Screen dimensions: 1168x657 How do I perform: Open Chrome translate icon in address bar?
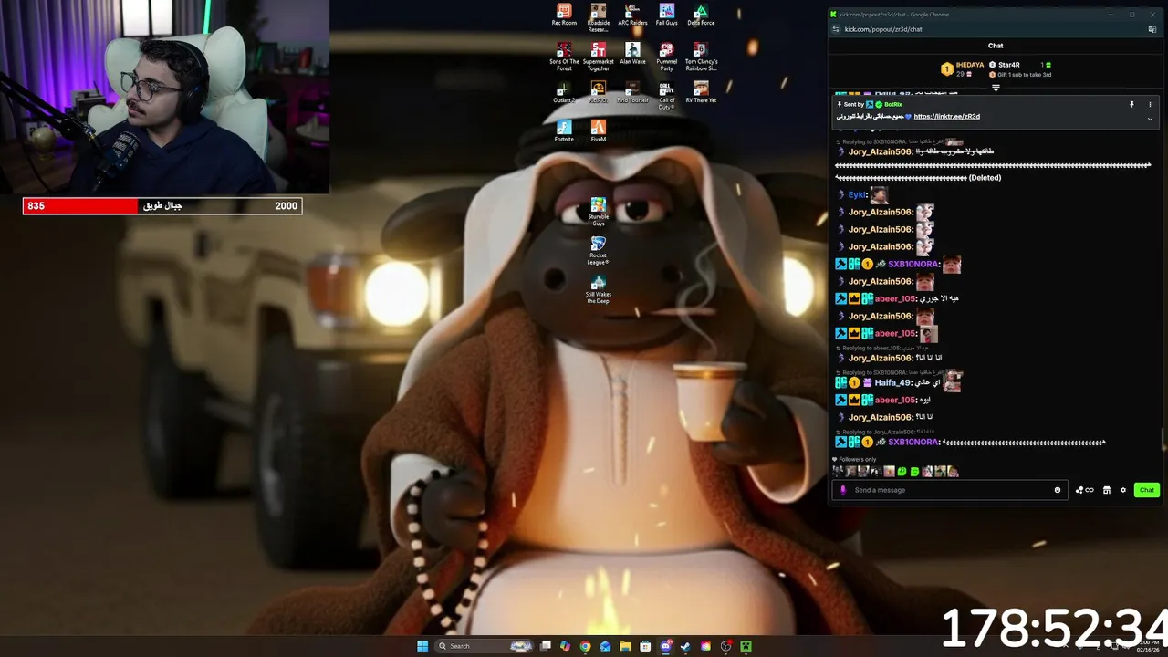click(x=1152, y=29)
